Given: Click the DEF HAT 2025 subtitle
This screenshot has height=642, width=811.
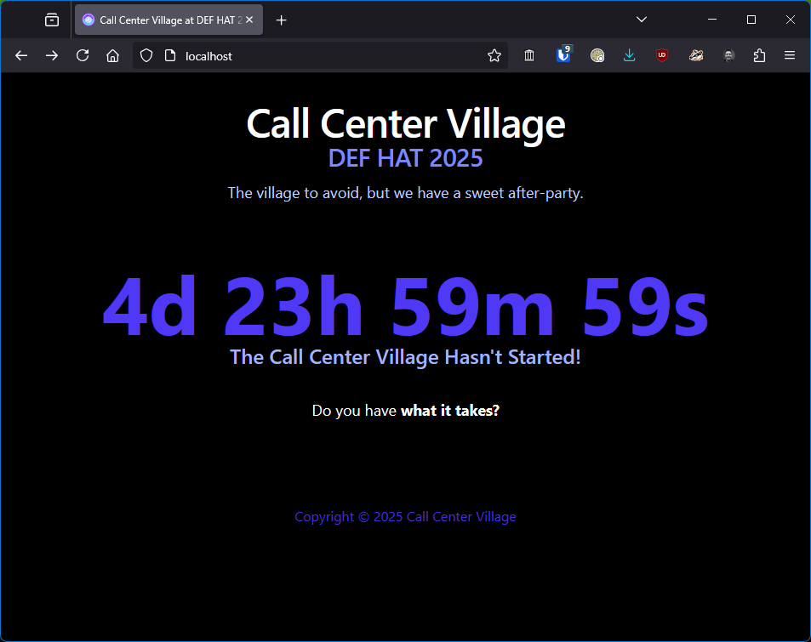Looking at the screenshot, I should (405, 158).
